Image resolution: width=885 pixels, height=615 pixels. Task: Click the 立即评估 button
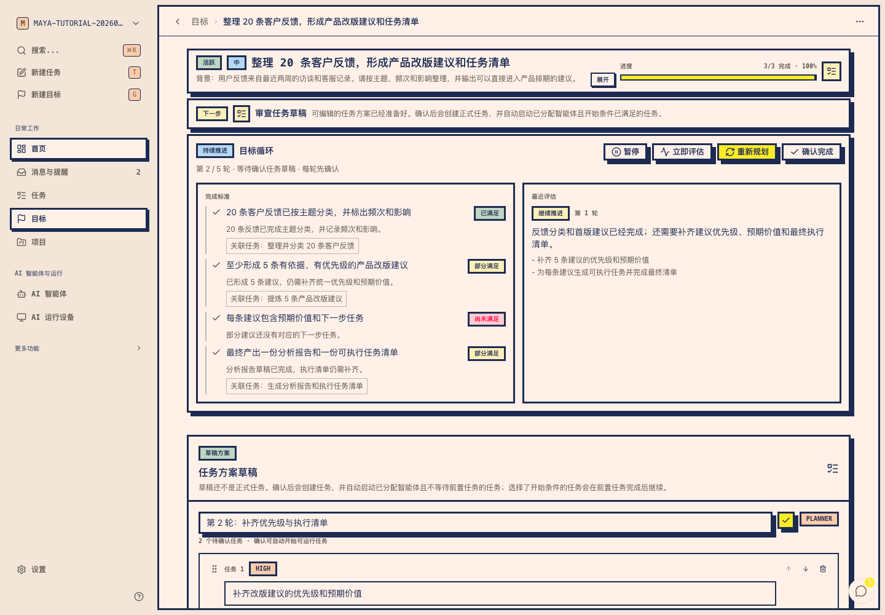[682, 152]
